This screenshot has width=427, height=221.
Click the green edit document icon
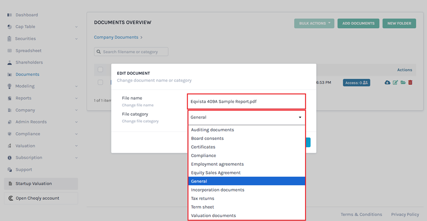pos(395,82)
